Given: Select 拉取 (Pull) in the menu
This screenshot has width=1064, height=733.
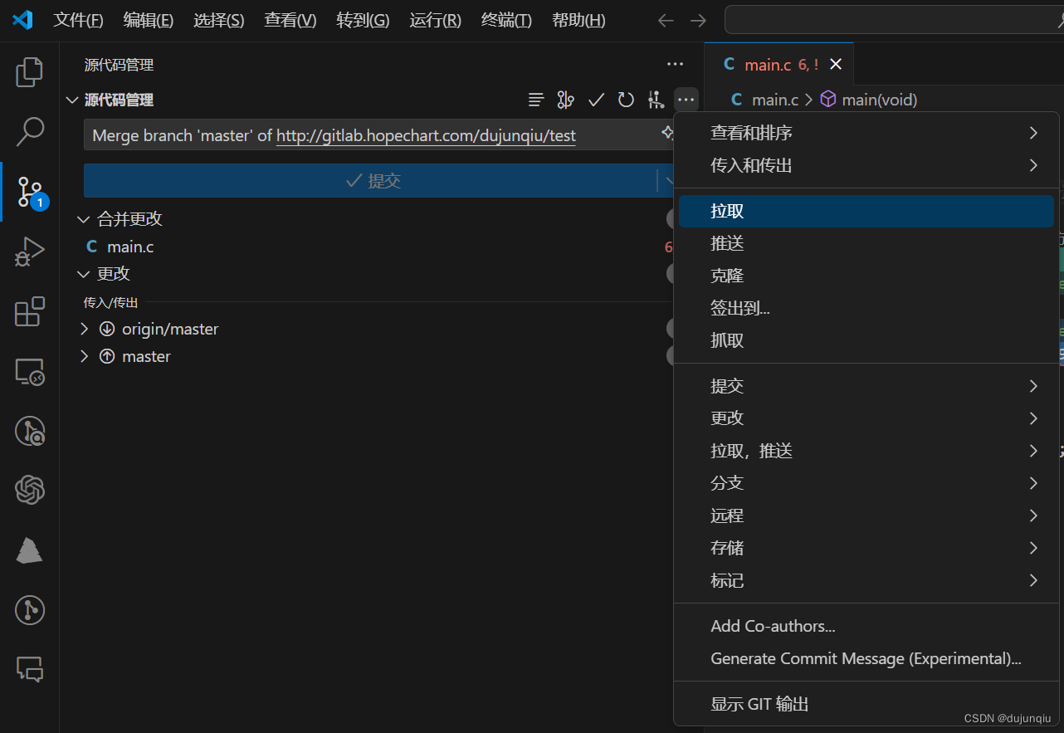Looking at the screenshot, I should [866, 211].
